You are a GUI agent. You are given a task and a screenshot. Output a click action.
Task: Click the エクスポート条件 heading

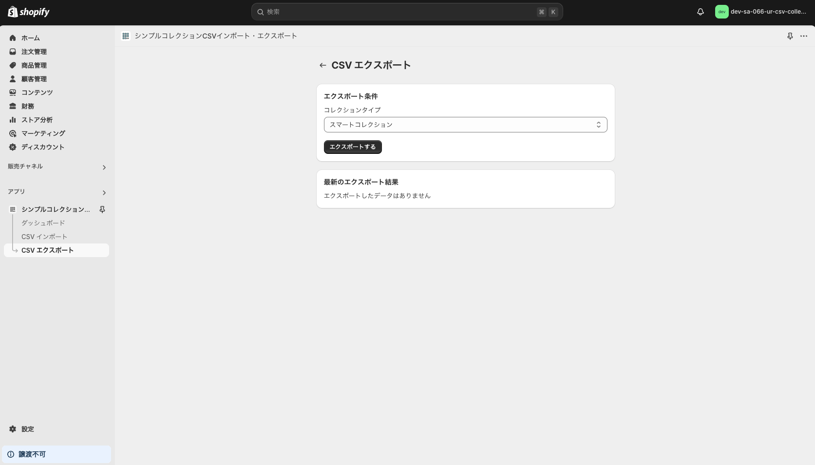pos(351,96)
